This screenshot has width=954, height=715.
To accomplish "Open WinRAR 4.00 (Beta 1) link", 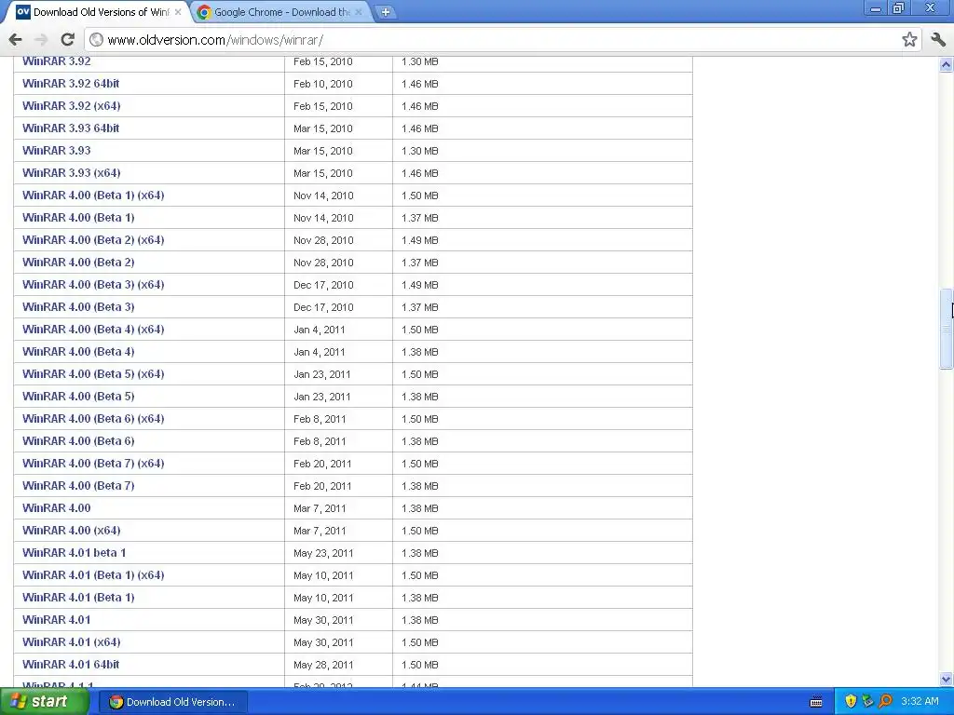I will click(x=78, y=218).
